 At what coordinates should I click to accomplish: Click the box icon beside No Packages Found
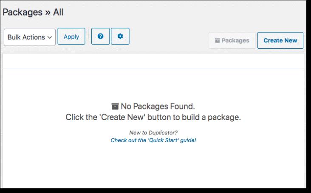pyautogui.click(x=115, y=106)
